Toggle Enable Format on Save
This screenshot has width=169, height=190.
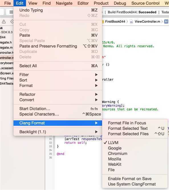click(x=135, y=179)
